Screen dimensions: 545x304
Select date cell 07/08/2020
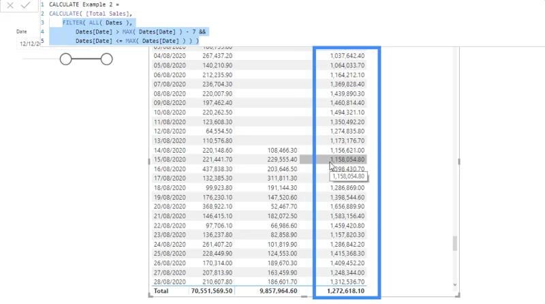(170, 84)
